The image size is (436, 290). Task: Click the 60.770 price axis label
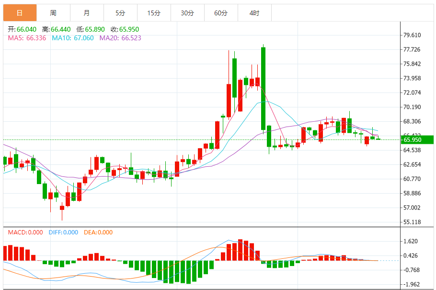point(412,179)
